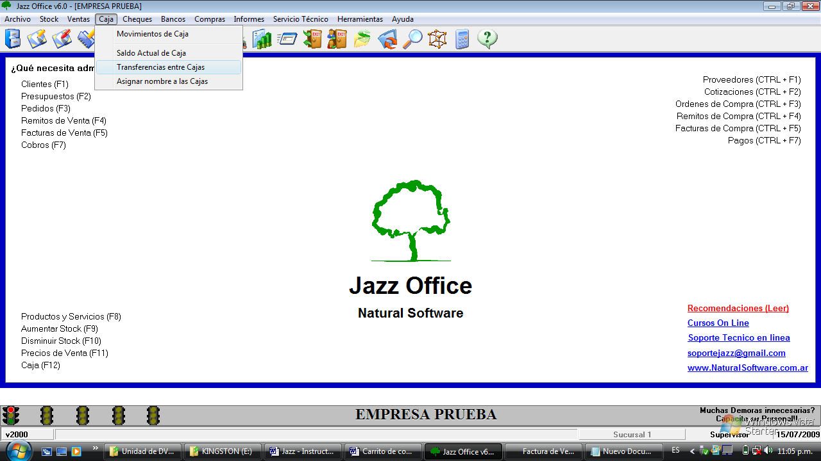Open the Archivo menu
The image size is (821, 461).
coord(17,19)
